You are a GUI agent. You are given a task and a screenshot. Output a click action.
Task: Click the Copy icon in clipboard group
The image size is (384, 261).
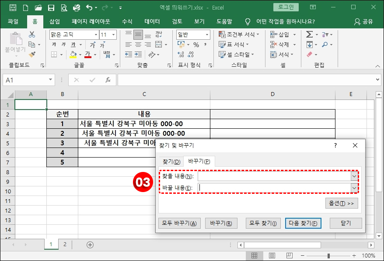pos(32,45)
